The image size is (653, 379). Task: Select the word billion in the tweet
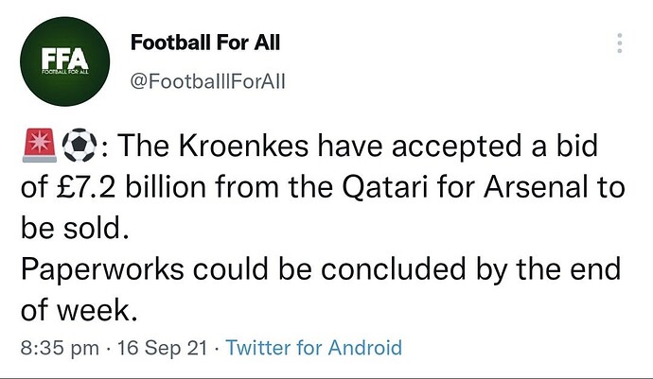coord(166,187)
